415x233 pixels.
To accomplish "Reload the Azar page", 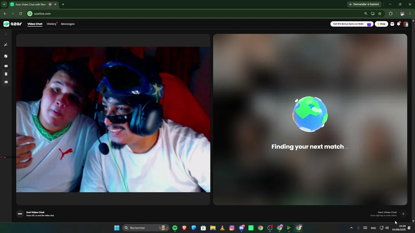I will click(x=20, y=14).
